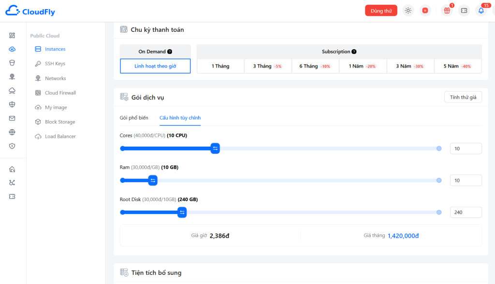This screenshot has height=284, width=495.
Task: Select 'Linh hoạt theo giờ' billing option
Action: tap(155, 66)
